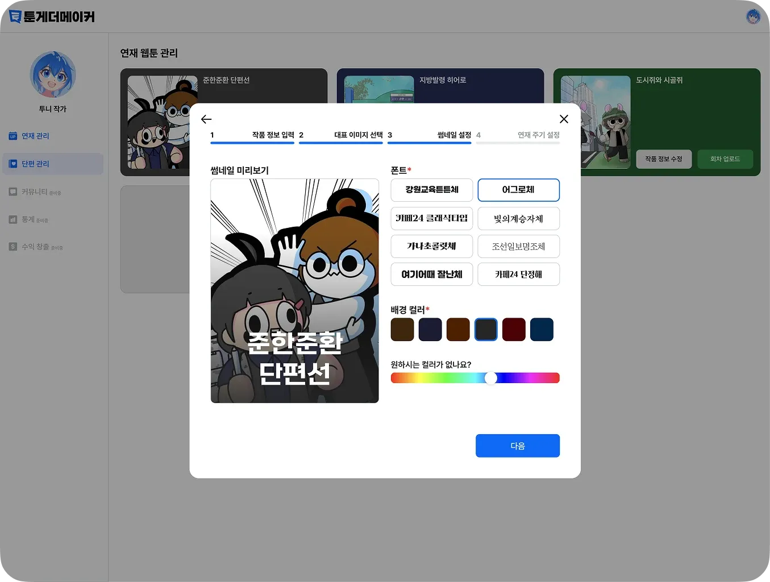Go to step 1 작품 정보 입력
This screenshot has width=770, height=582.
point(252,136)
